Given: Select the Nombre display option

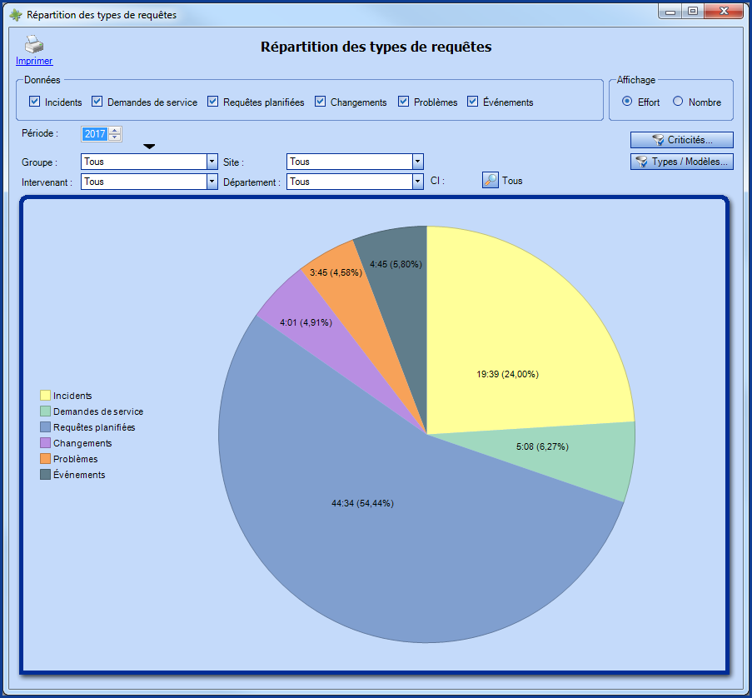Looking at the screenshot, I should tap(679, 102).
